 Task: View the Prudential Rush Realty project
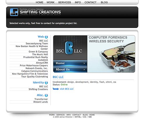pos(36,57)
